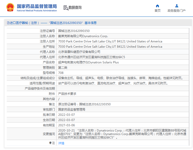Select 北京普康科健医疗设备有限公司 cell
Image resolution: width=193 pixels, height=150 pixels.
[x=79, y=52]
